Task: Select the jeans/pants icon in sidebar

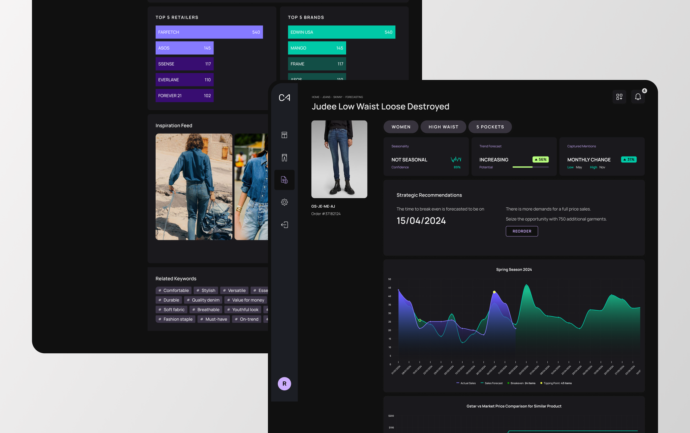Action: pos(284,158)
